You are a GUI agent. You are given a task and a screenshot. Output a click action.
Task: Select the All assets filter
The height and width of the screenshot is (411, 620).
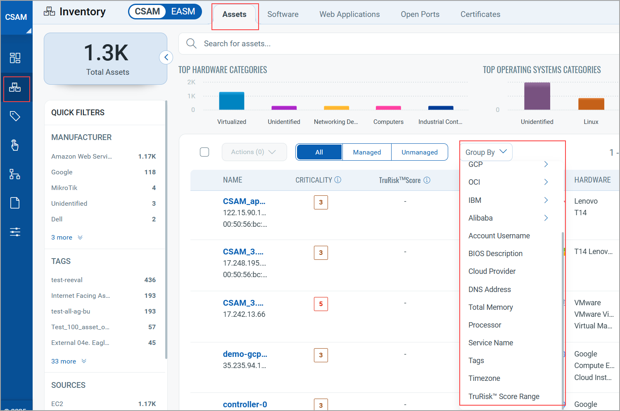tap(319, 152)
